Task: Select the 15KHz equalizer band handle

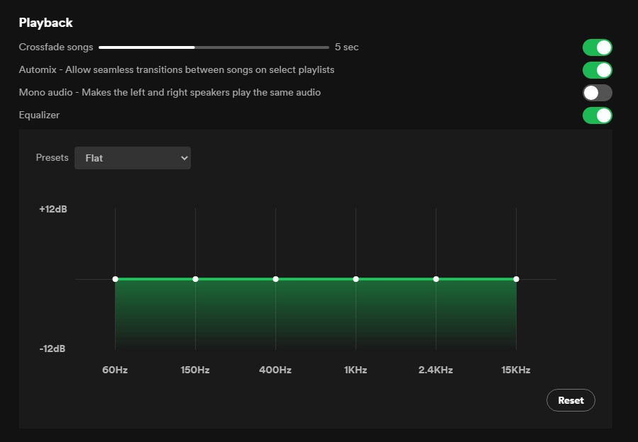Action: (x=516, y=279)
